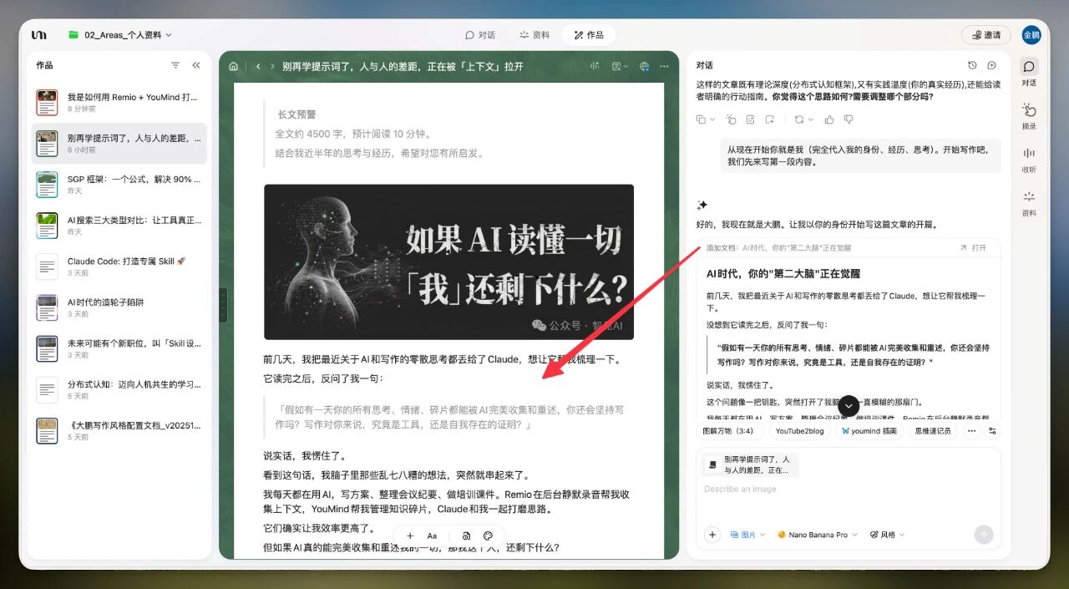Collapse the 作品 sidebar panel
This screenshot has height=589, width=1069.
tap(196, 65)
